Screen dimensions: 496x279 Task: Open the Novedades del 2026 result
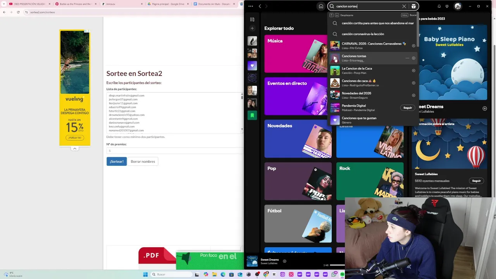[x=373, y=95]
